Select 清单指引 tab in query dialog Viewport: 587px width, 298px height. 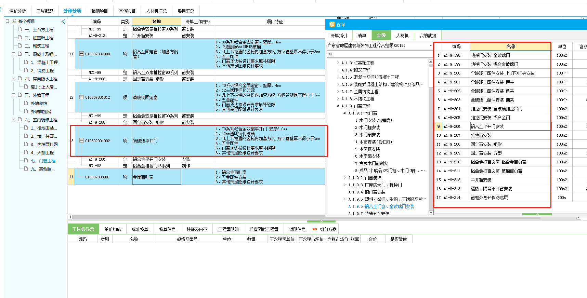click(x=339, y=36)
